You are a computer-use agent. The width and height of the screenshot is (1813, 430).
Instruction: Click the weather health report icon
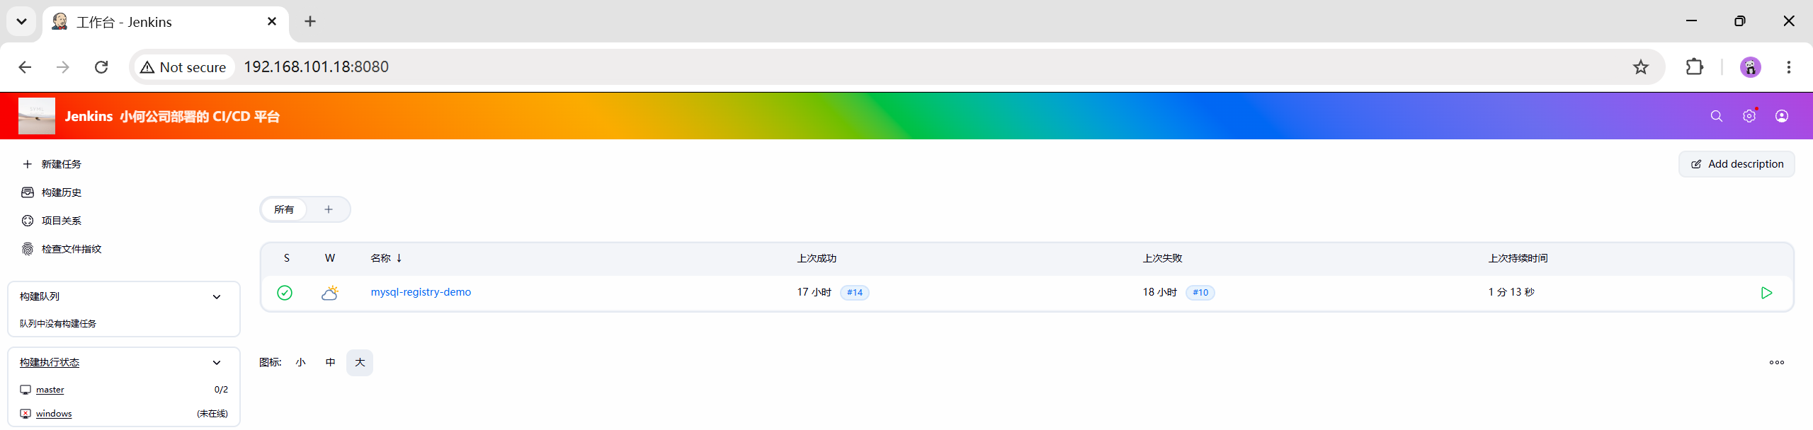[x=330, y=293]
